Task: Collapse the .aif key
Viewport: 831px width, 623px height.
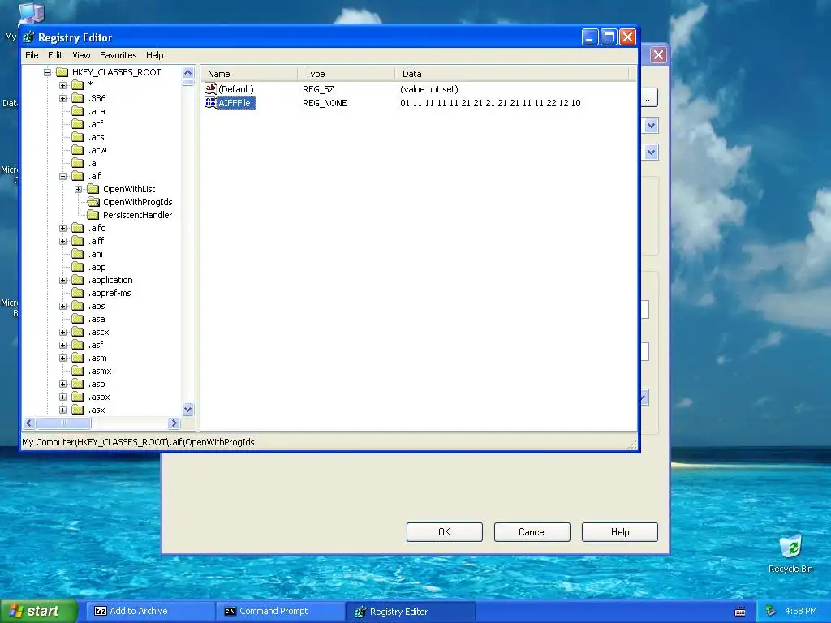Action: (63, 176)
